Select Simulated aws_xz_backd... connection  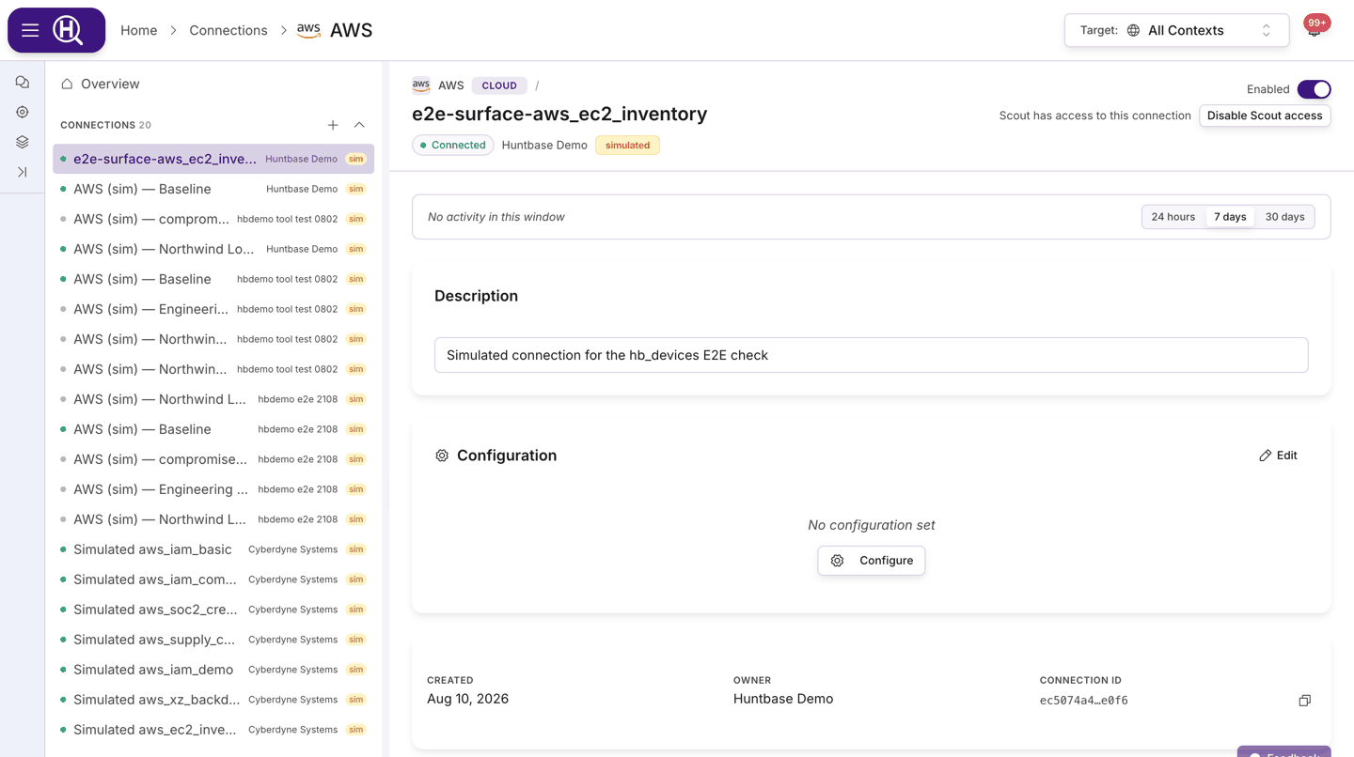pyautogui.click(x=213, y=700)
